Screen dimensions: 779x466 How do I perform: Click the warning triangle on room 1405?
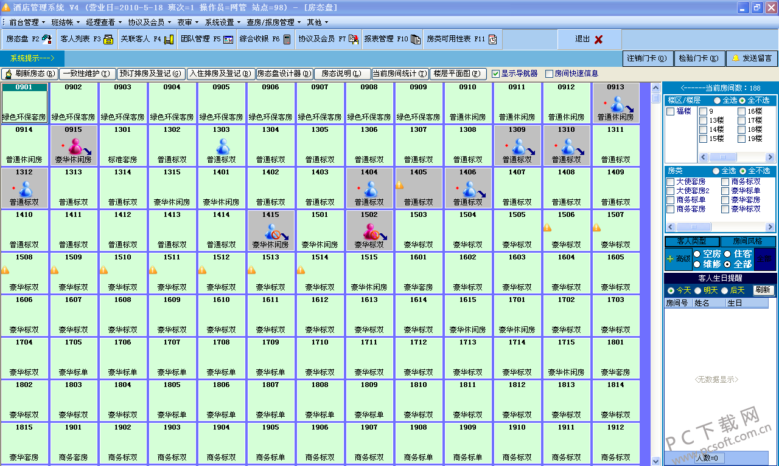point(400,185)
